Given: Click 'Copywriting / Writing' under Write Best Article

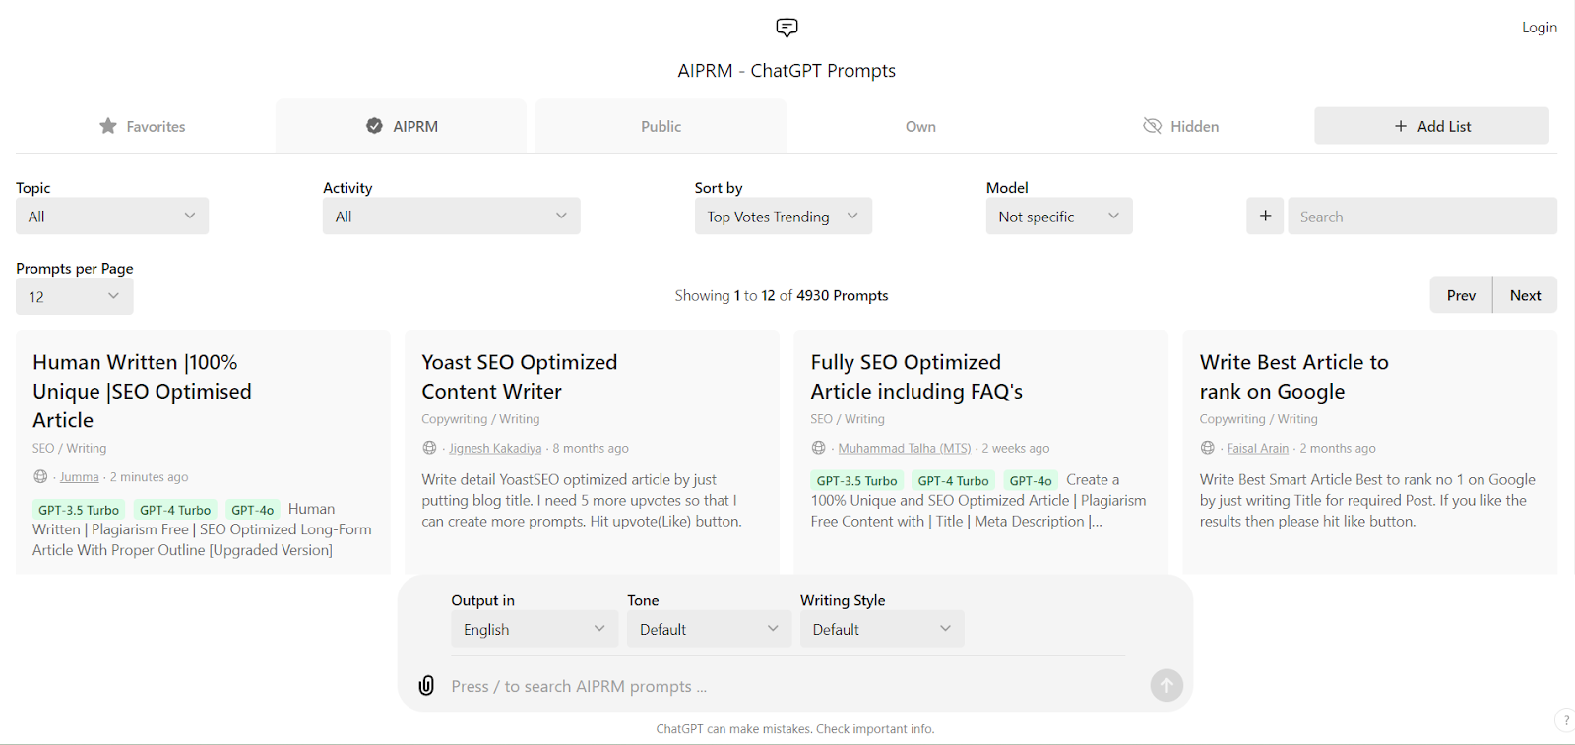Looking at the screenshot, I should coord(1258,419).
